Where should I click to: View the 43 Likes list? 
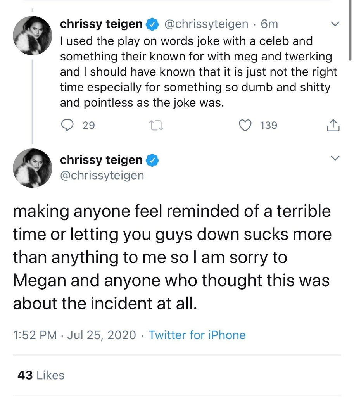[41, 375]
